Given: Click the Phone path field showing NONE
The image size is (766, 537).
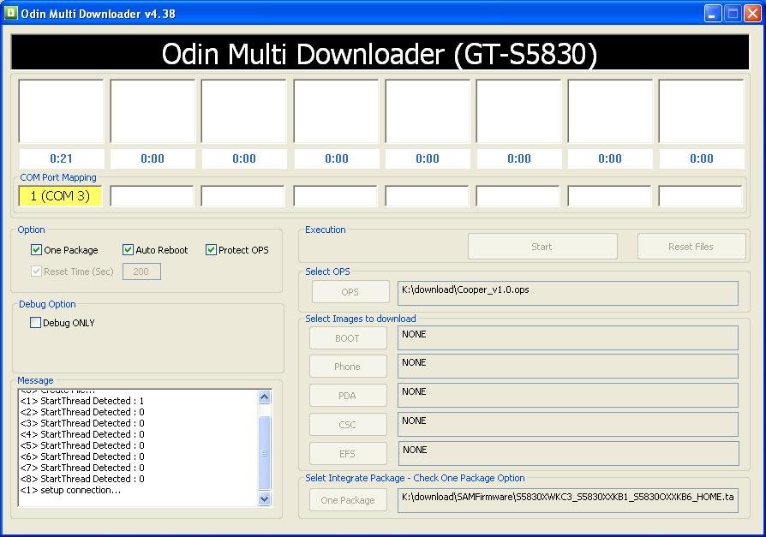Looking at the screenshot, I should (568, 367).
